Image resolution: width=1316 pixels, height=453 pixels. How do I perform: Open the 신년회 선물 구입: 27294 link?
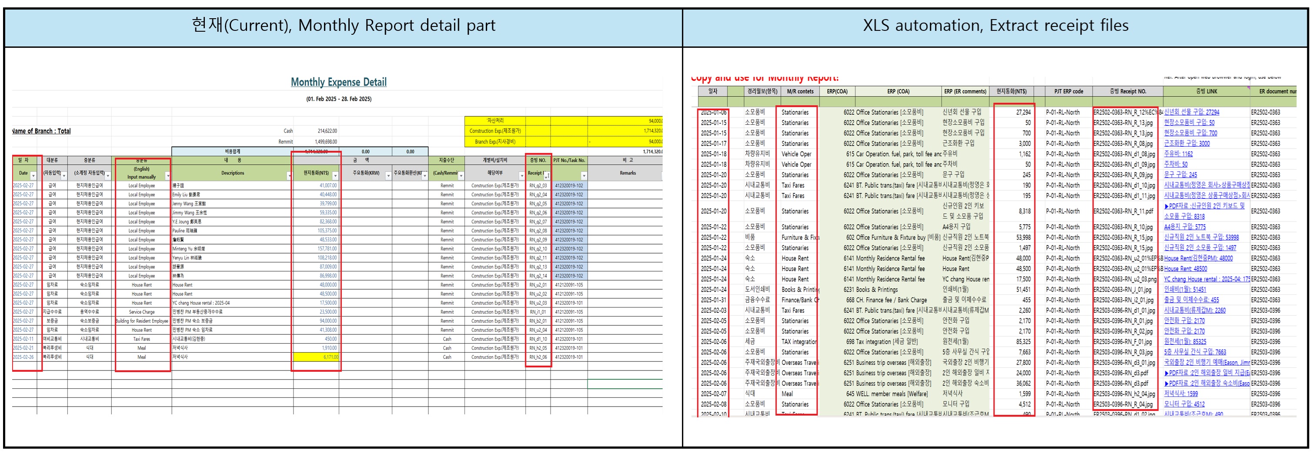tap(1191, 112)
